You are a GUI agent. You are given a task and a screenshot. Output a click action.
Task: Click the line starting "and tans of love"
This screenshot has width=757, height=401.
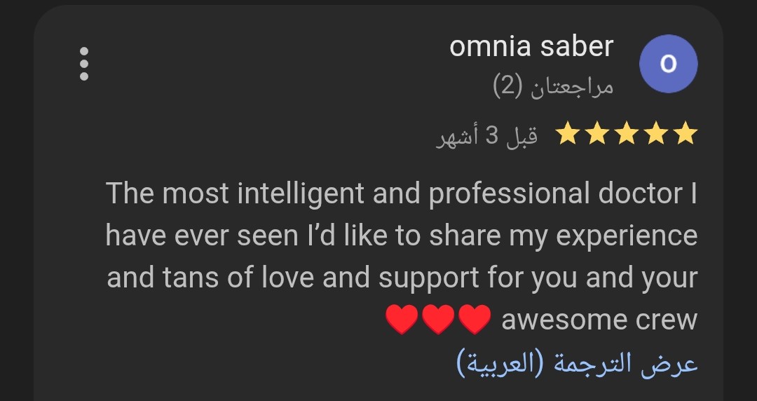pos(402,278)
